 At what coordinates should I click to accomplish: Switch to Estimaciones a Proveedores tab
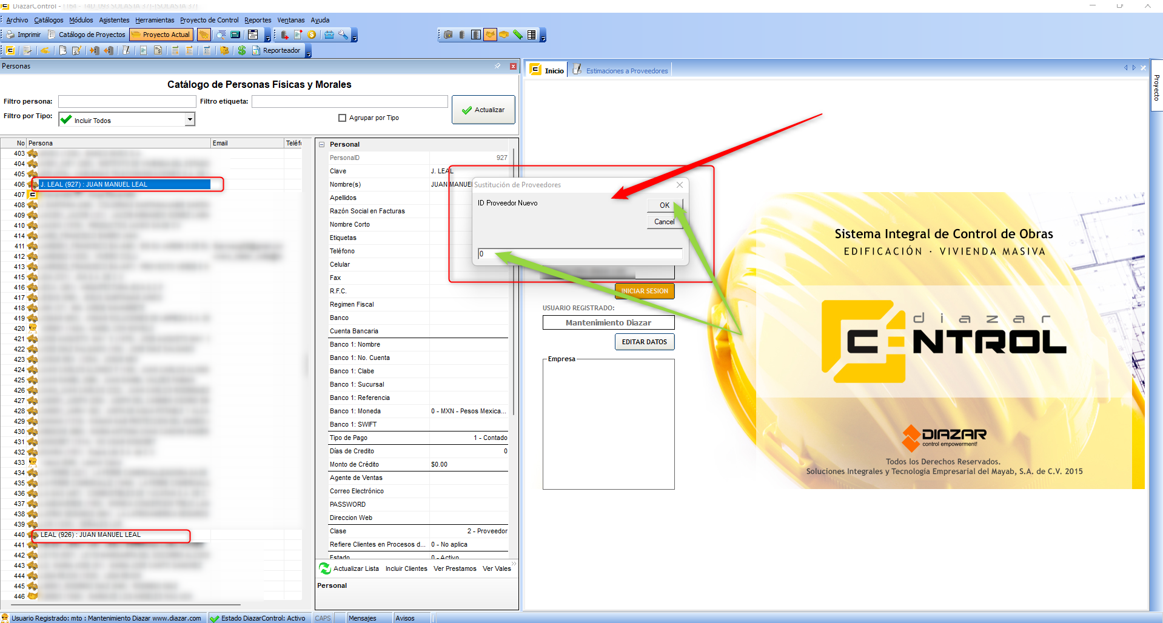click(626, 71)
